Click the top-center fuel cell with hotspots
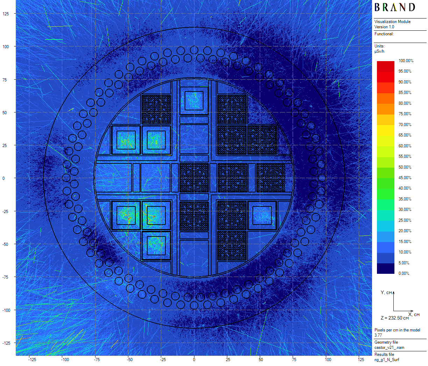This screenshot has width=428, height=366. tap(194, 101)
